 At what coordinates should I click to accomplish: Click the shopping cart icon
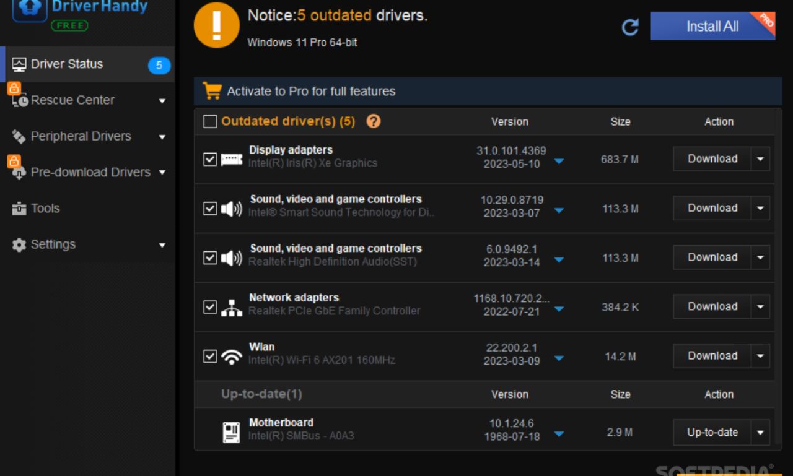point(212,91)
